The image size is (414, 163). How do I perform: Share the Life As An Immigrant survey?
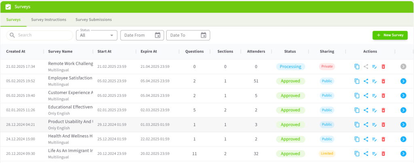[x=365, y=154]
